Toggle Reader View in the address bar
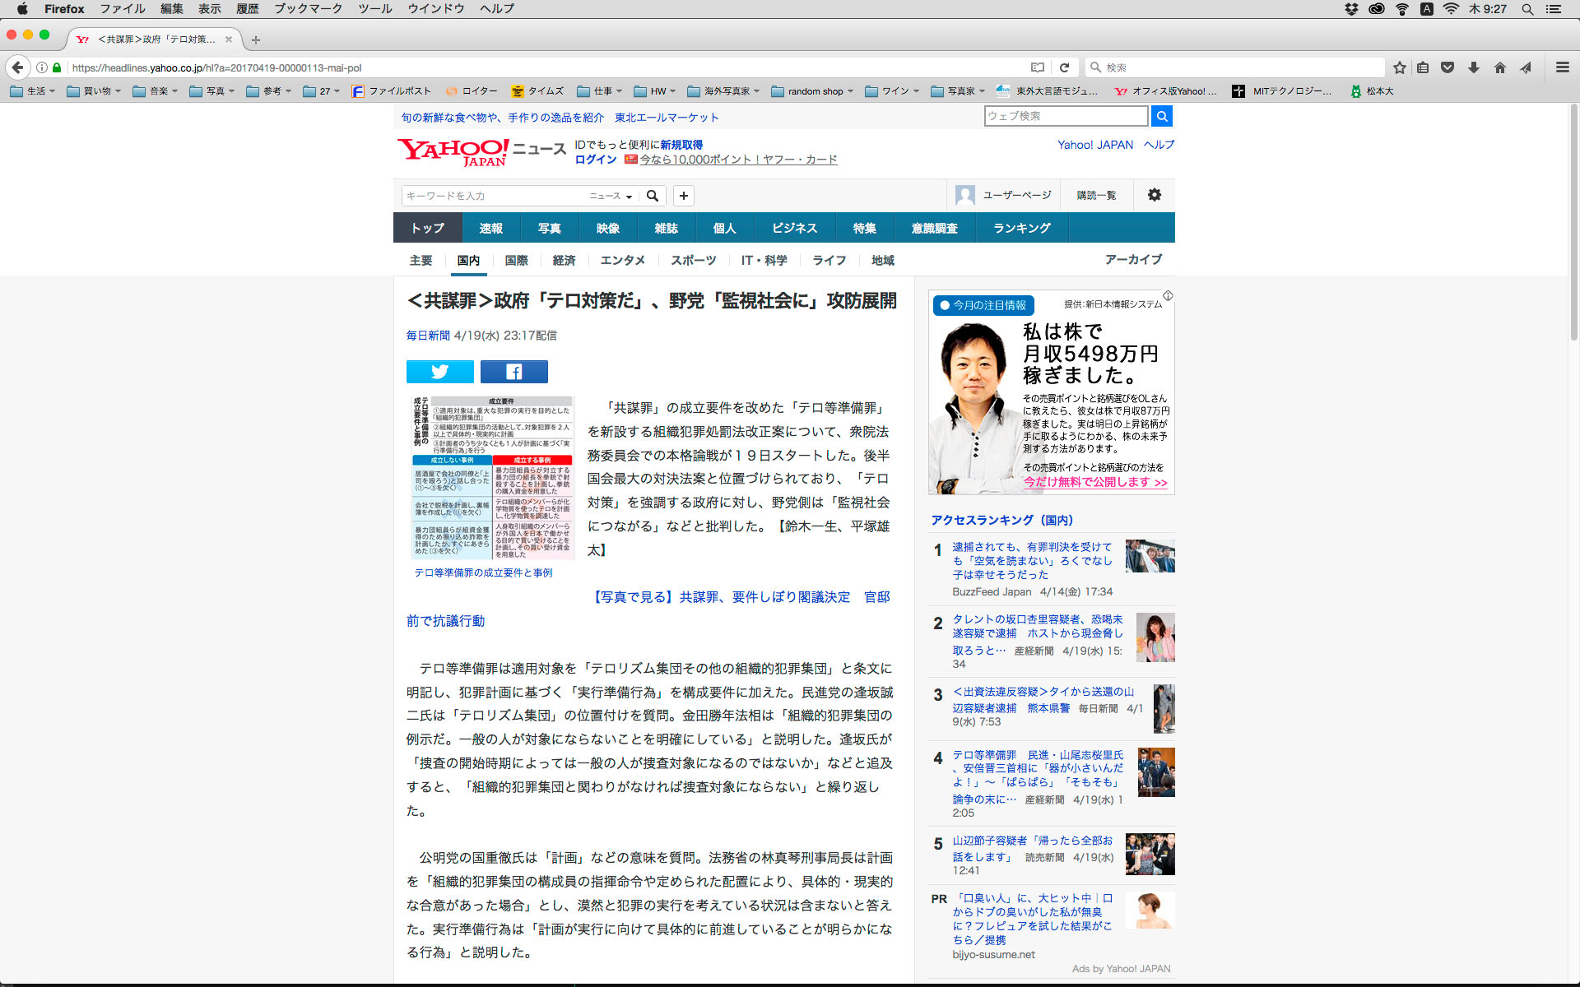 pos(1038,67)
